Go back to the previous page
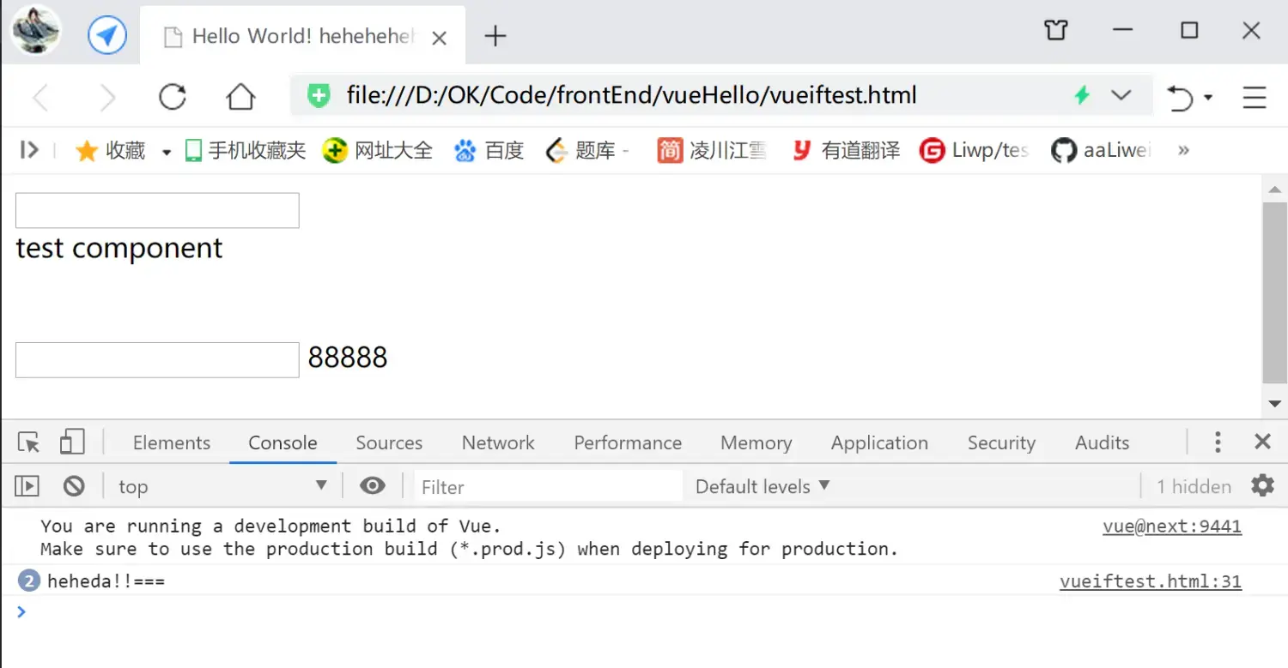This screenshot has width=1288, height=668. click(x=39, y=97)
